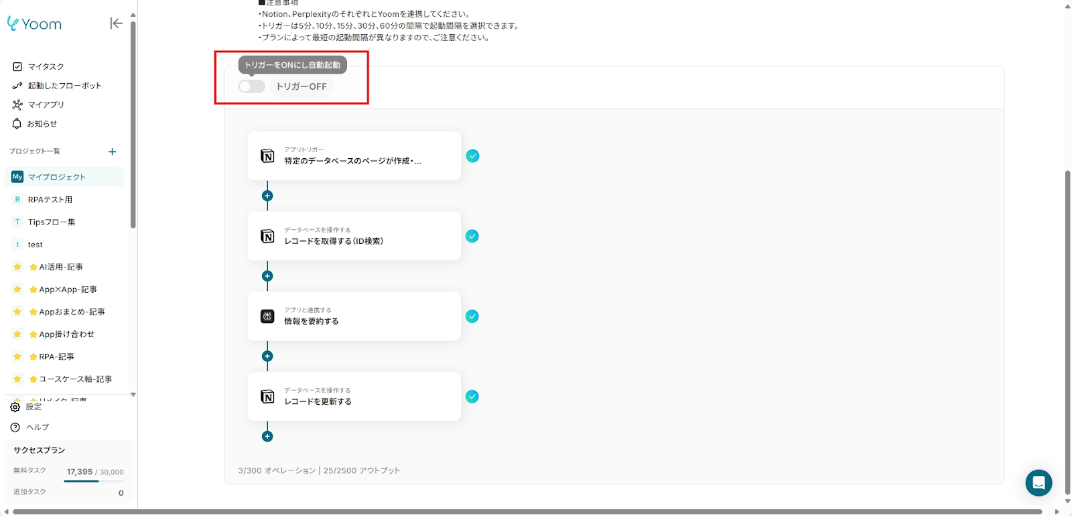Viewport: 1072px width, 516px height.
Task: Click the ヘルプ question mark icon
Action: point(15,427)
